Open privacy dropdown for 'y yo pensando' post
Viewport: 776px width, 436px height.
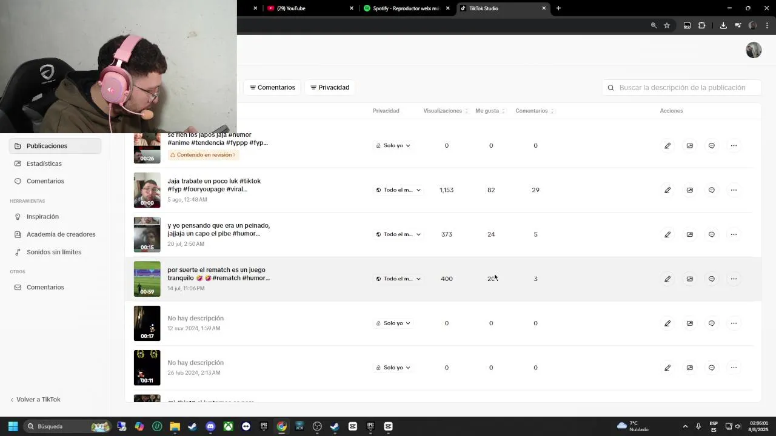pyautogui.click(x=398, y=234)
